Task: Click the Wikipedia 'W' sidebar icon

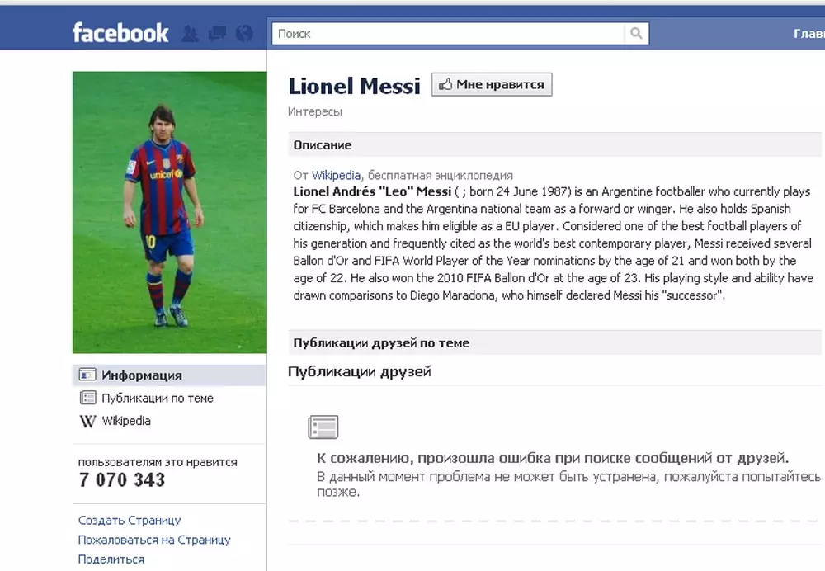Action: point(87,421)
